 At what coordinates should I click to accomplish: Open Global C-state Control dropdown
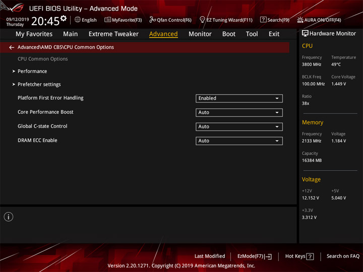[x=239, y=127]
